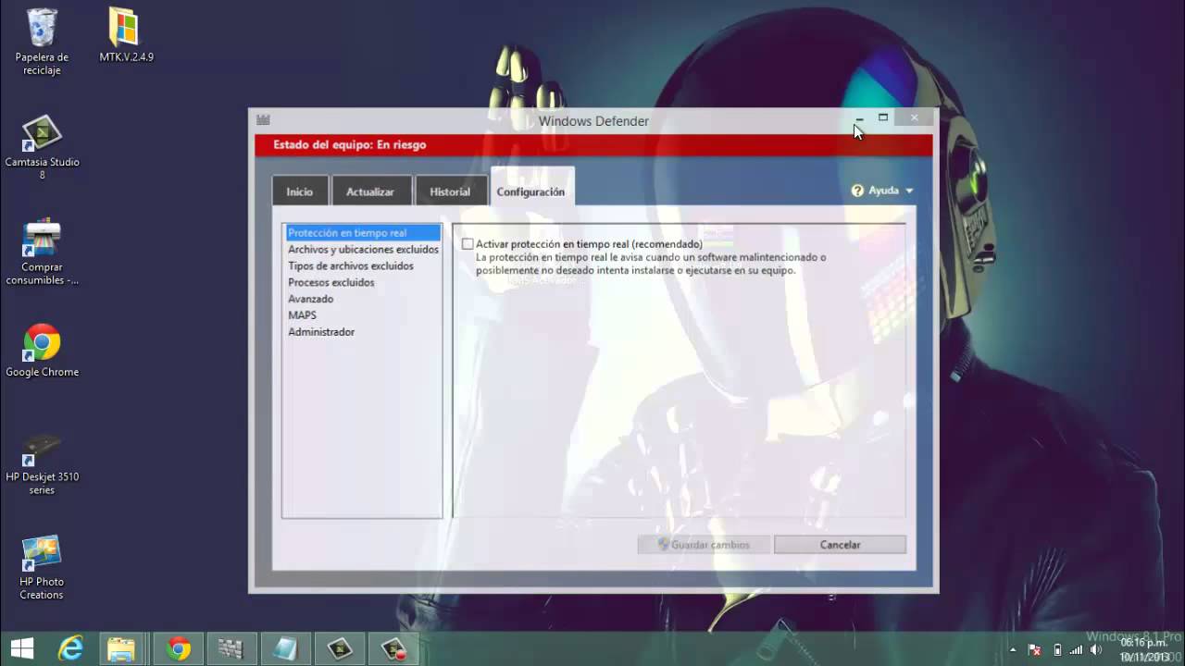Open Camtasia Studio taskbar button
Screen dimensions: 1185x666
click(339, 648)
